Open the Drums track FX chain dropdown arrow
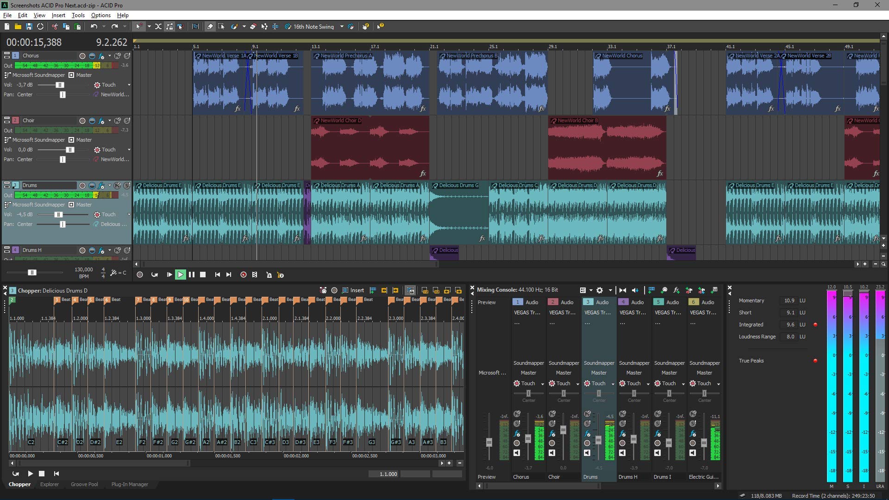889x500 pixels. tap(110, 185)
